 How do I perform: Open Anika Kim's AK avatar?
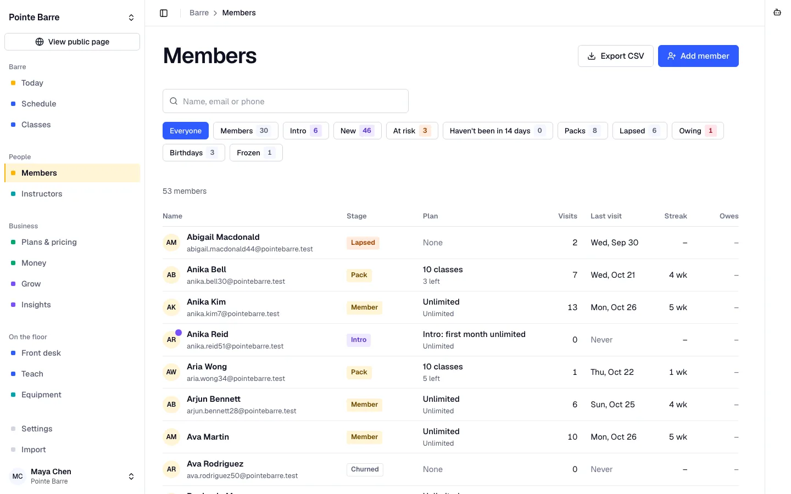pos(171,307)
